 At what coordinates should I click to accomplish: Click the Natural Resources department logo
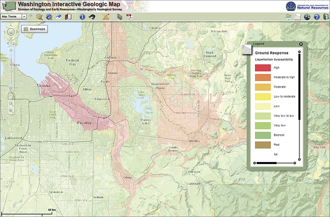(307, 6)
